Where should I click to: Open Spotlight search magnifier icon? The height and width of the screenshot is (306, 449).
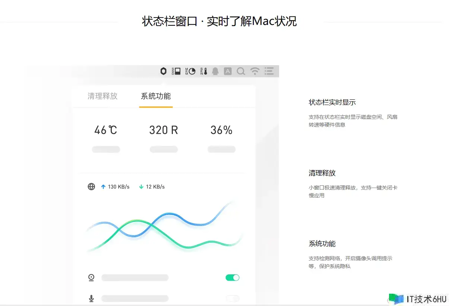pyautogui.click(x=241, y=71)
